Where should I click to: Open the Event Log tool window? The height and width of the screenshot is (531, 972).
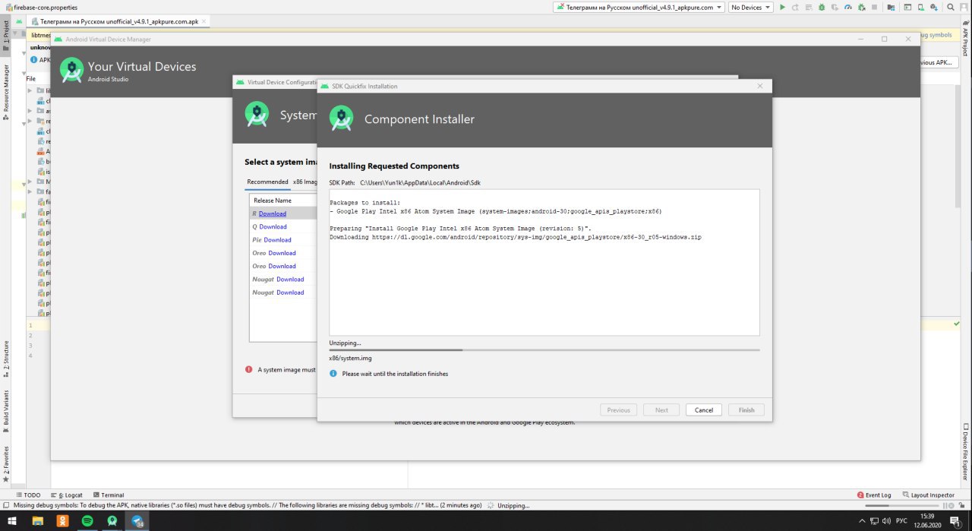point(874,495)
